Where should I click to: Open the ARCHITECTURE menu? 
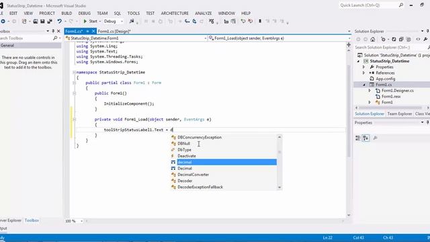[x=175, y=13]
